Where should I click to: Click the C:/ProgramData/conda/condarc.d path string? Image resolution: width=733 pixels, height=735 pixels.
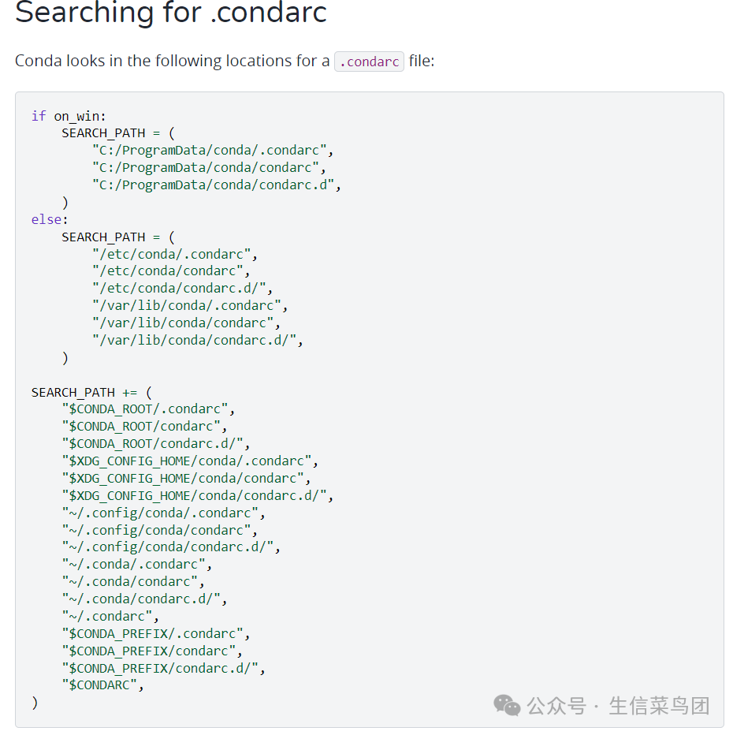tap(213, 185)
